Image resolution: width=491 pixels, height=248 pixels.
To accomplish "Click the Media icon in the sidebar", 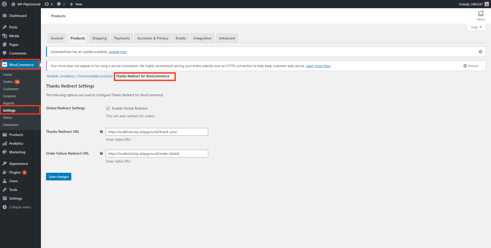I will pos(5,36).
